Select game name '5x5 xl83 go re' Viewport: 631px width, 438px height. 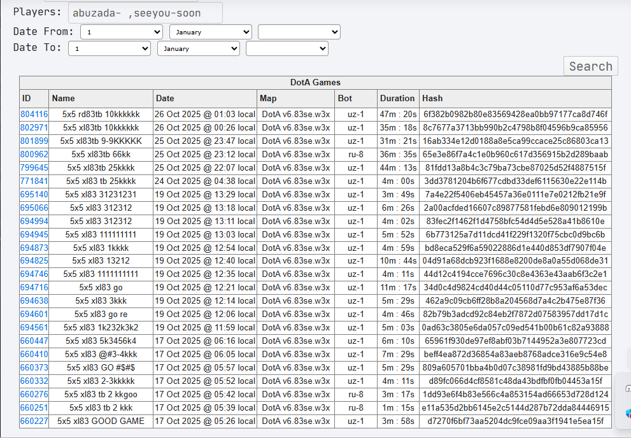coord(101,314)
